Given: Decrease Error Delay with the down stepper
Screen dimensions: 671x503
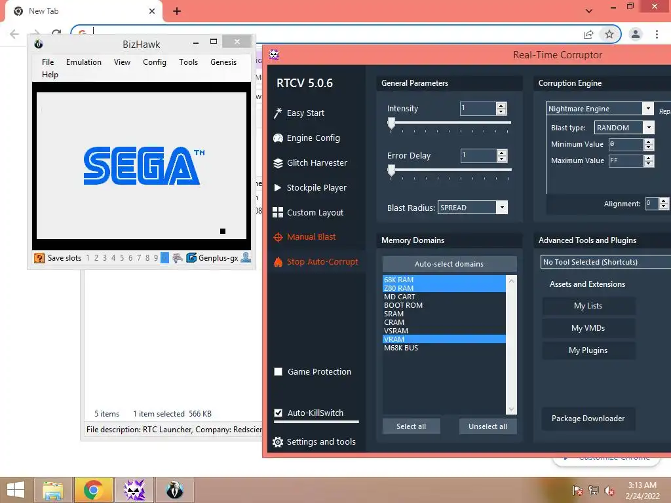Looking at the screenshot, I should [x=501, y=158].
